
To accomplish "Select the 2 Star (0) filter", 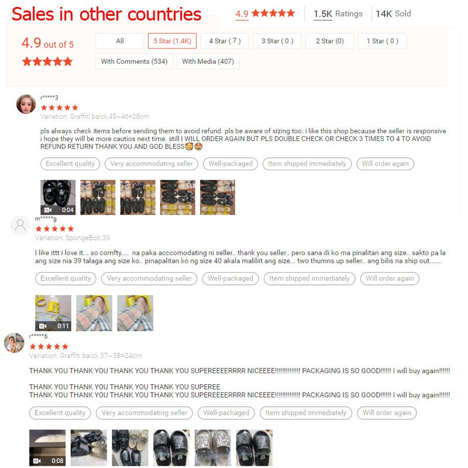I will (x=330, y=41).
